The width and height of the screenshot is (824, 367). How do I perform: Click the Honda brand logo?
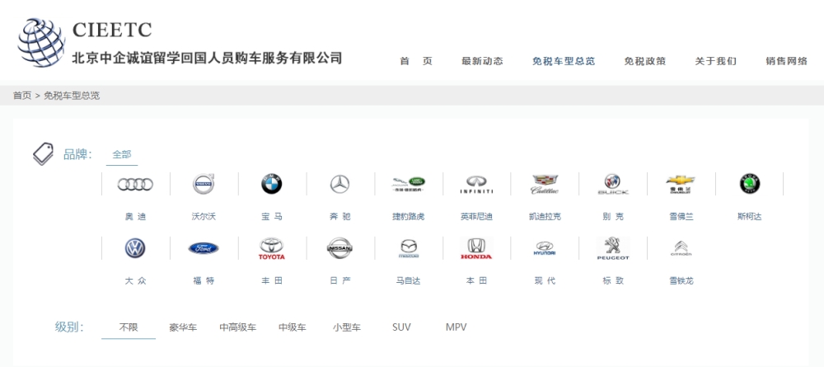(476, 249)
